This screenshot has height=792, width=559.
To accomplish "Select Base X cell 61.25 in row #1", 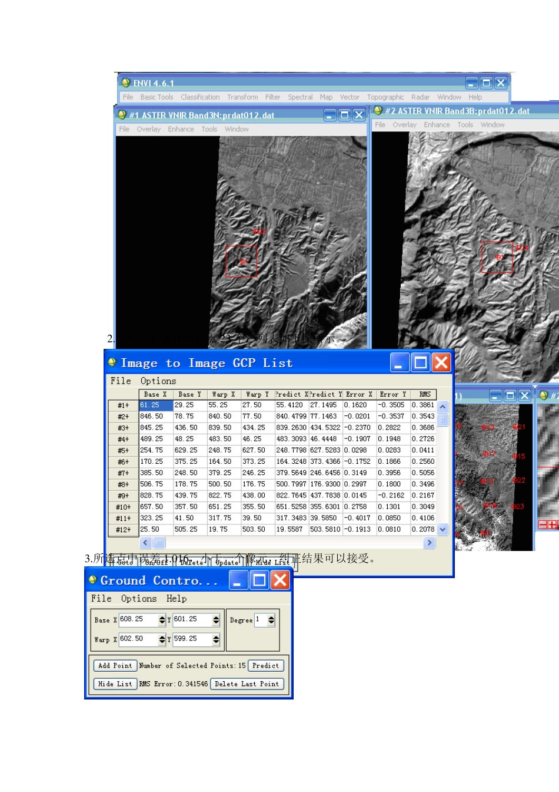I will click(x=155, y=405).
